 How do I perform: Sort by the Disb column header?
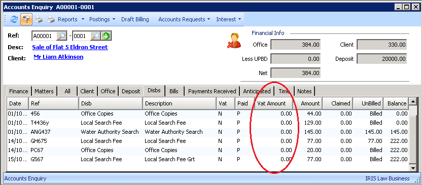coord(111,103)
